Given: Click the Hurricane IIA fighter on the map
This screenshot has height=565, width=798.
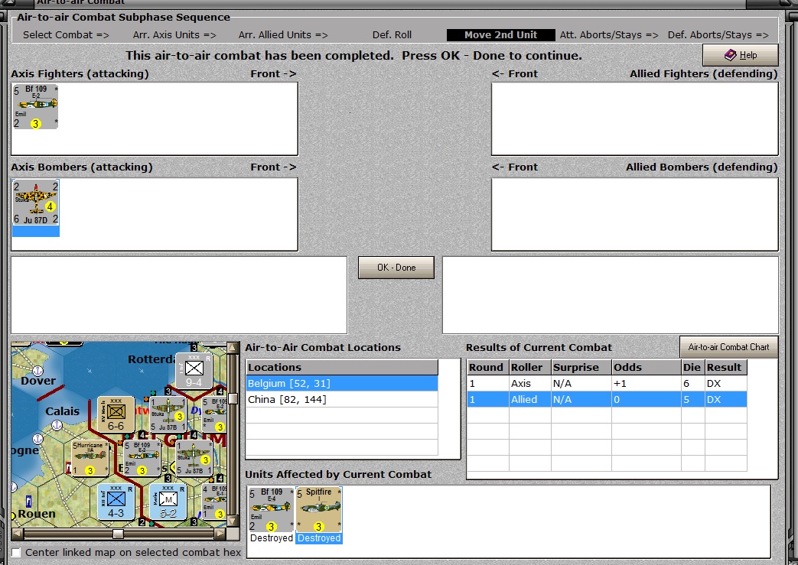Looking at the screenshot, I should (x=90, y=458).
